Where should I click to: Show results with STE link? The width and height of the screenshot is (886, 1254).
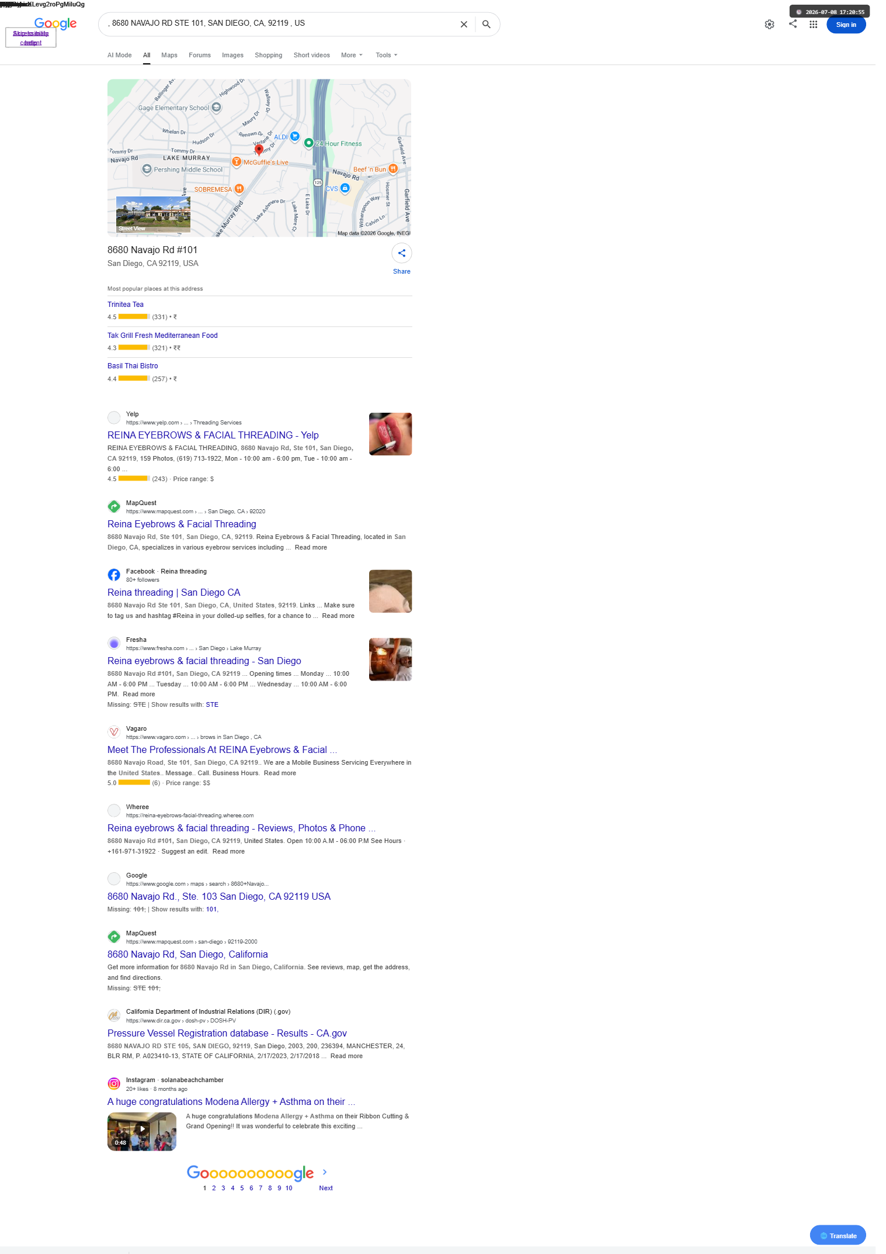click(x=212, y=704)
